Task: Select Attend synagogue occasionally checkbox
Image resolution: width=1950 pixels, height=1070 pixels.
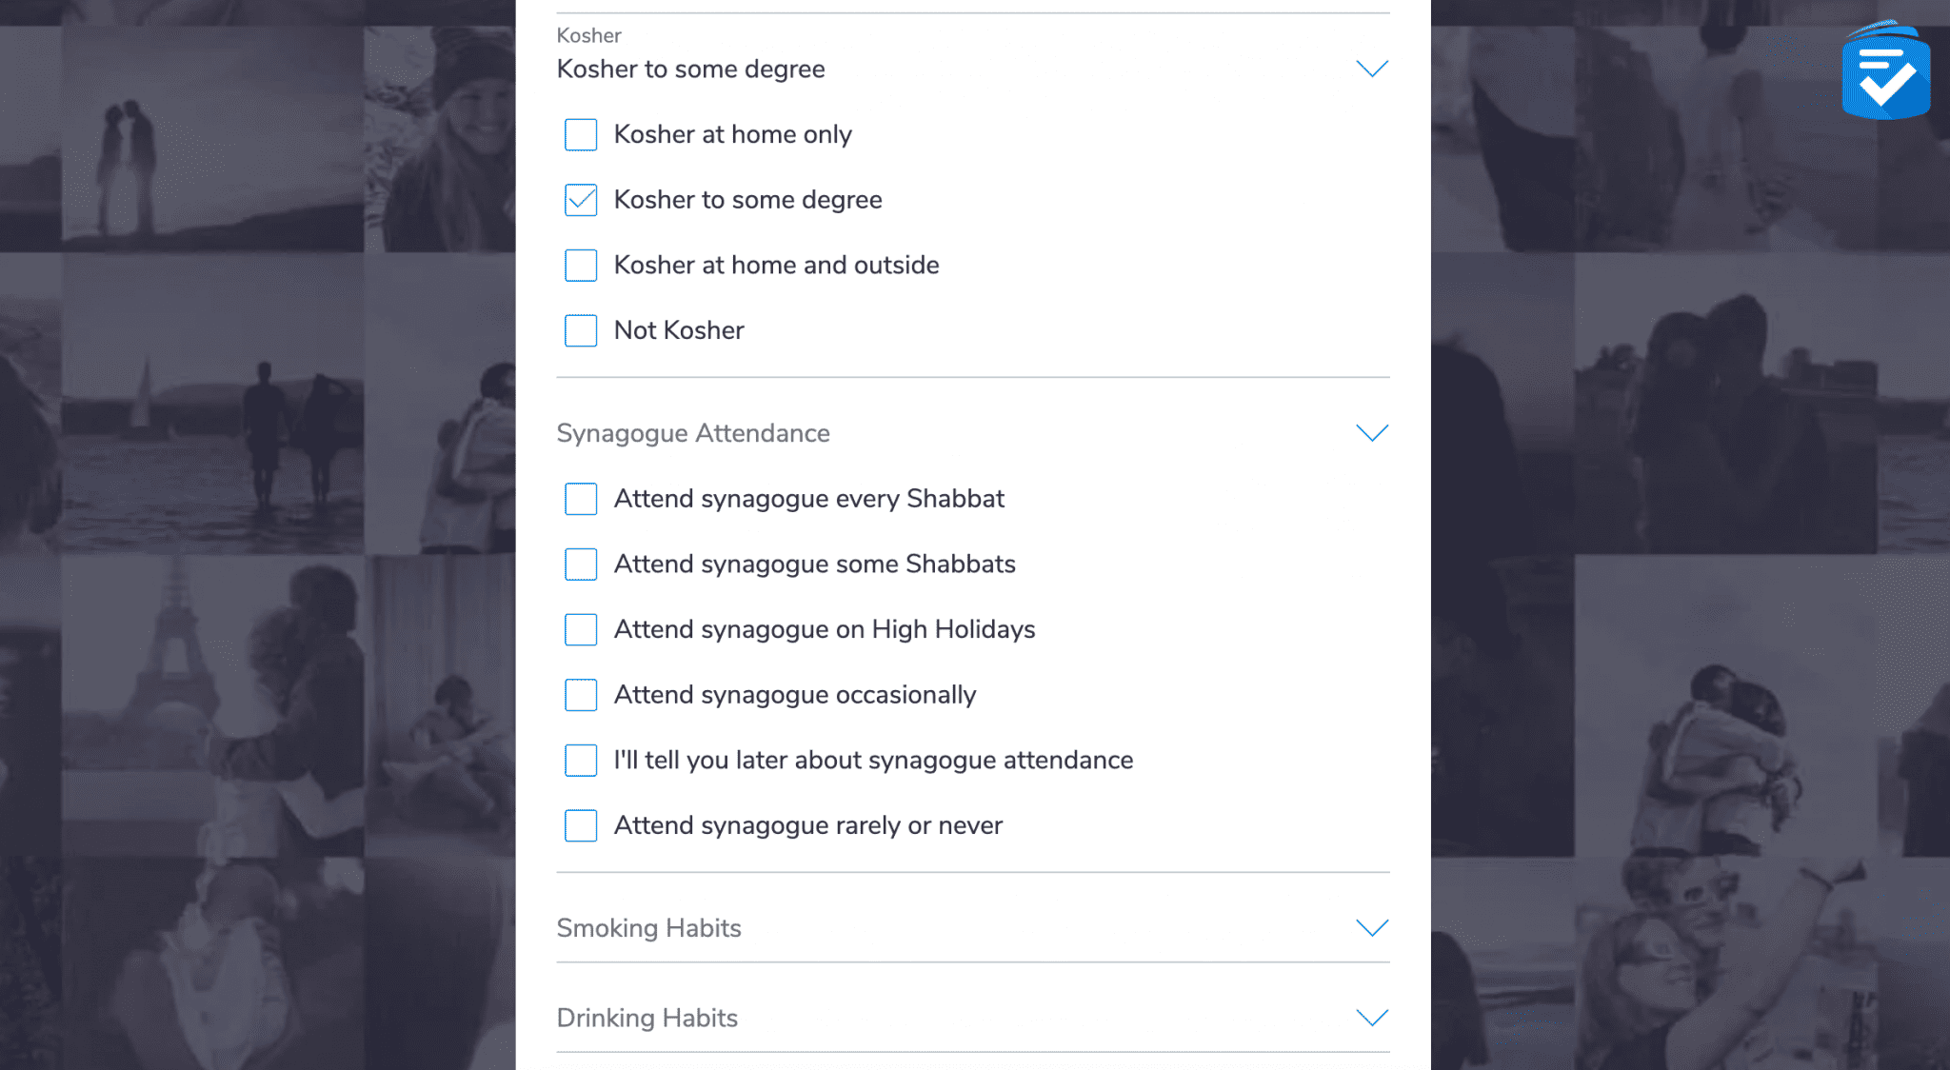Action: (581, 695)
